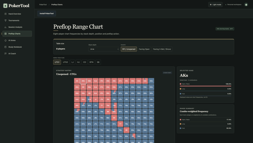253x143 pixels.
Task: Open Hand Overview page
Action: pyautogui.click(x=17, y=14)
